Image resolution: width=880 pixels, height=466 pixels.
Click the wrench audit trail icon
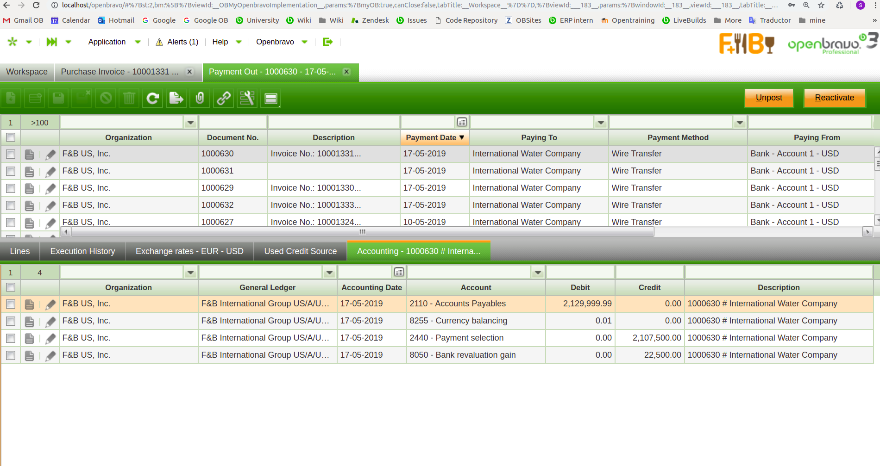pyautogui.click(x=247, y=98)
